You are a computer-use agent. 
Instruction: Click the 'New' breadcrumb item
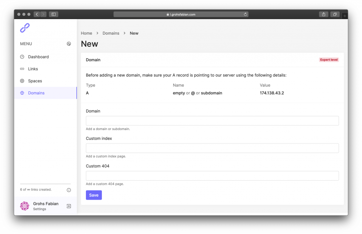pyautogui.click(x=134, y=33)
